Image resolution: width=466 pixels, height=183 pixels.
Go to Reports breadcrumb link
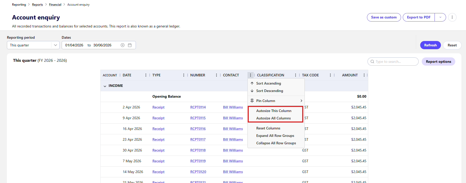click(x=37, y=5)
